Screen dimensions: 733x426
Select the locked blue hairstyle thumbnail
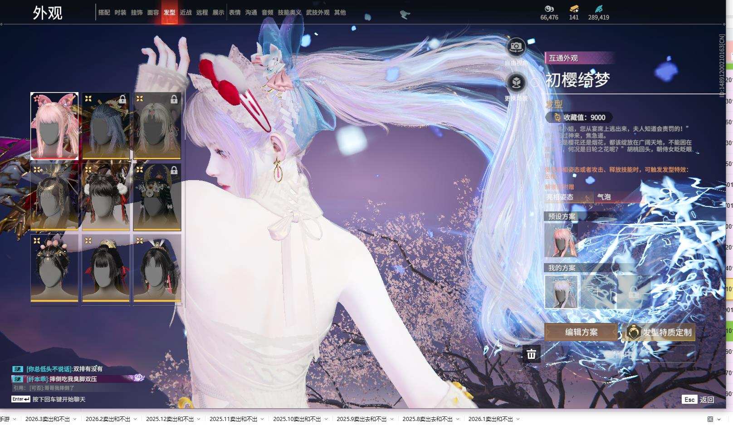(x=106, y=126)
